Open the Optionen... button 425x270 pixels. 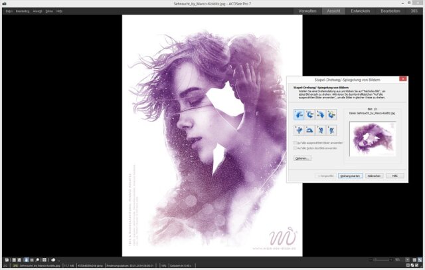(x=302, y=158)
